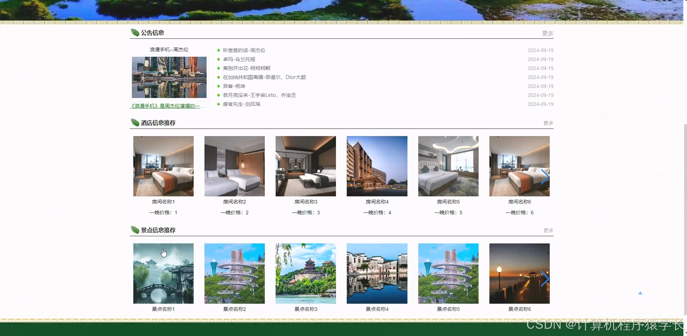Viewport: 687px width, 336px height.
Task: Click the scenic photo above 景点名称4
Action: tap(377, 273)
